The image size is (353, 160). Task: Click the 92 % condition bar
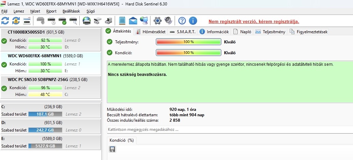pos(45,40)
